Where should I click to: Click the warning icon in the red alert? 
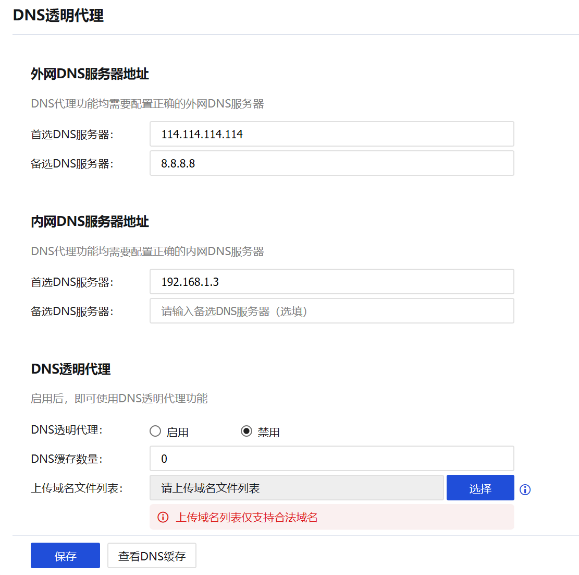163,517
